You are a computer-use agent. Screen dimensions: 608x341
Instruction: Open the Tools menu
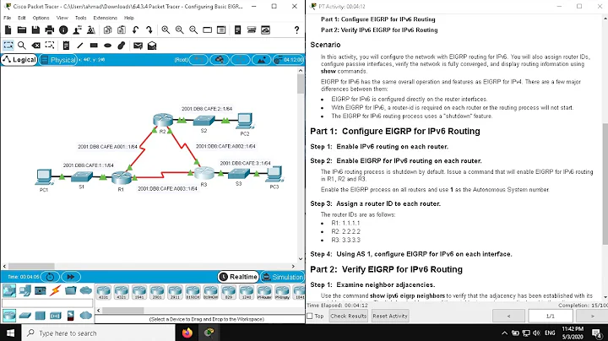pos(81,18)
